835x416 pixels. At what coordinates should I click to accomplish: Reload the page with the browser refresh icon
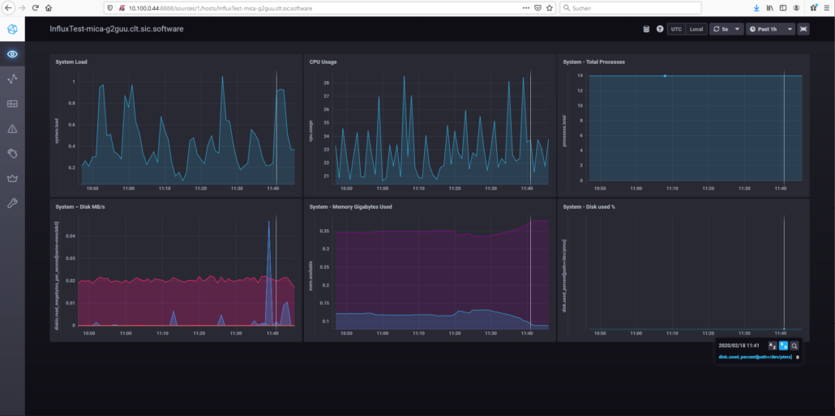[35, 8]
